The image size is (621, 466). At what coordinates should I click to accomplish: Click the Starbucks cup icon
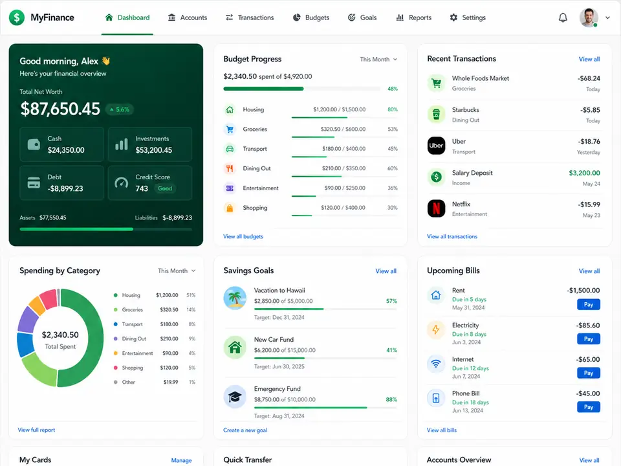tap(437, 115)
